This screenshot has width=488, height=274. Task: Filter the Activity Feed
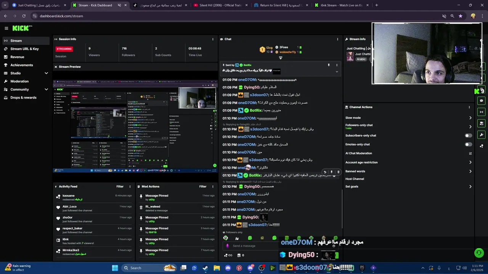[x=120, y=186]
